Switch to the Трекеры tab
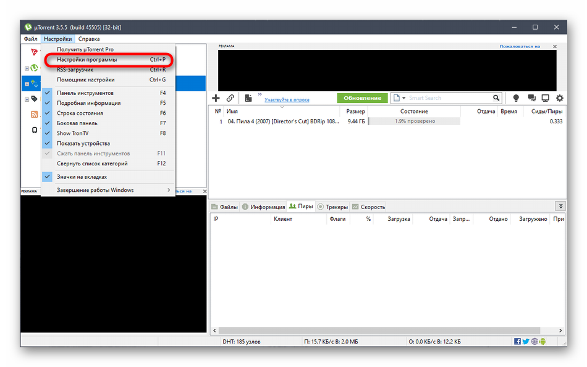 [x=333, y=207]
